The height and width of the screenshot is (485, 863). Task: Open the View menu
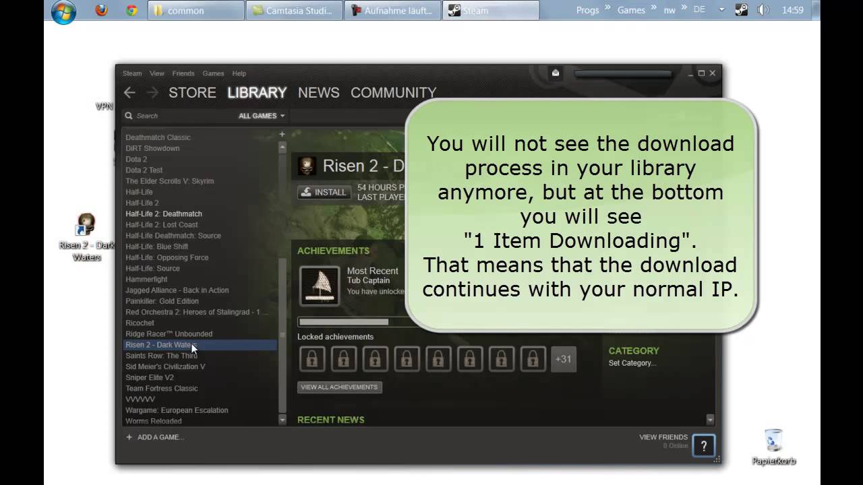[157, 73]
